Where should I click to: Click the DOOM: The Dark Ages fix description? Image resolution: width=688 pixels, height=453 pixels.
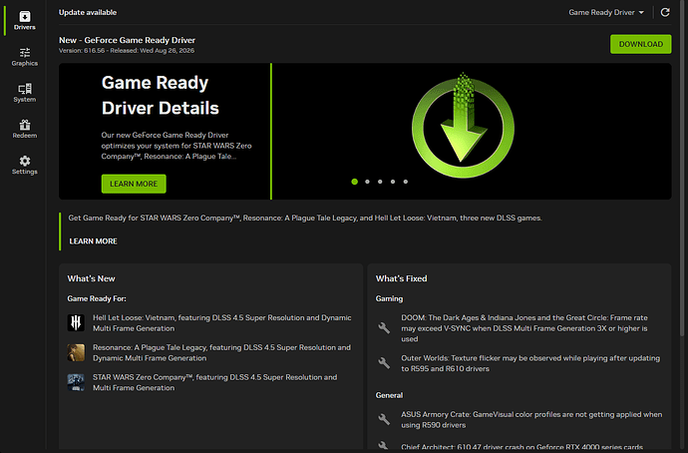(x=524, y=328)
